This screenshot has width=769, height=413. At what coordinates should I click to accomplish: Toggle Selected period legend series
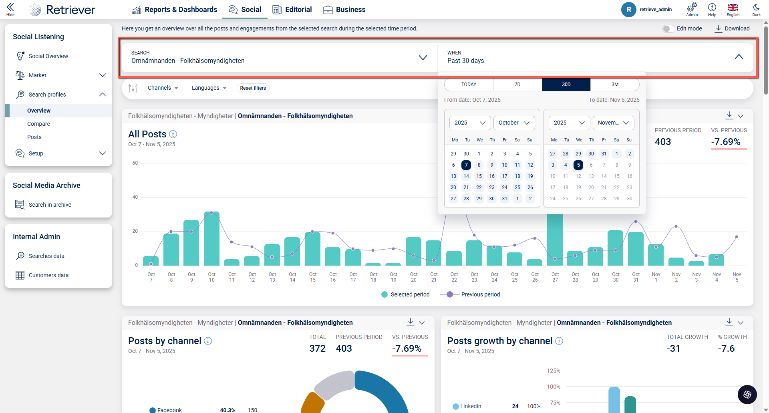coord(405,294)
